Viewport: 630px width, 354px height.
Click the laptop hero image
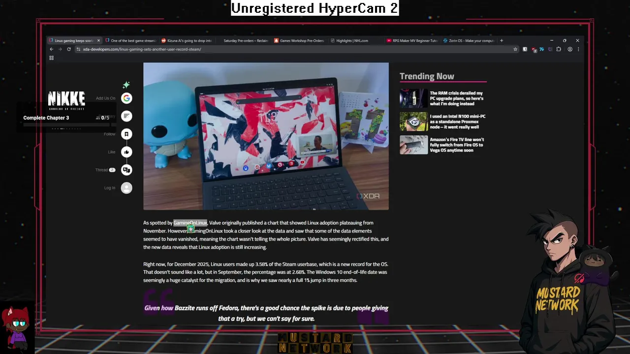266,136
